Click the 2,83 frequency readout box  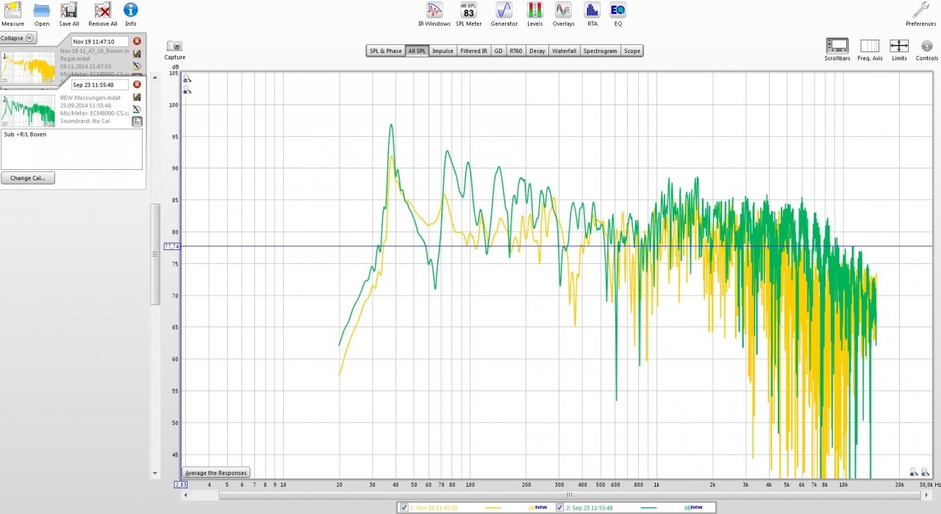(181, 485)
